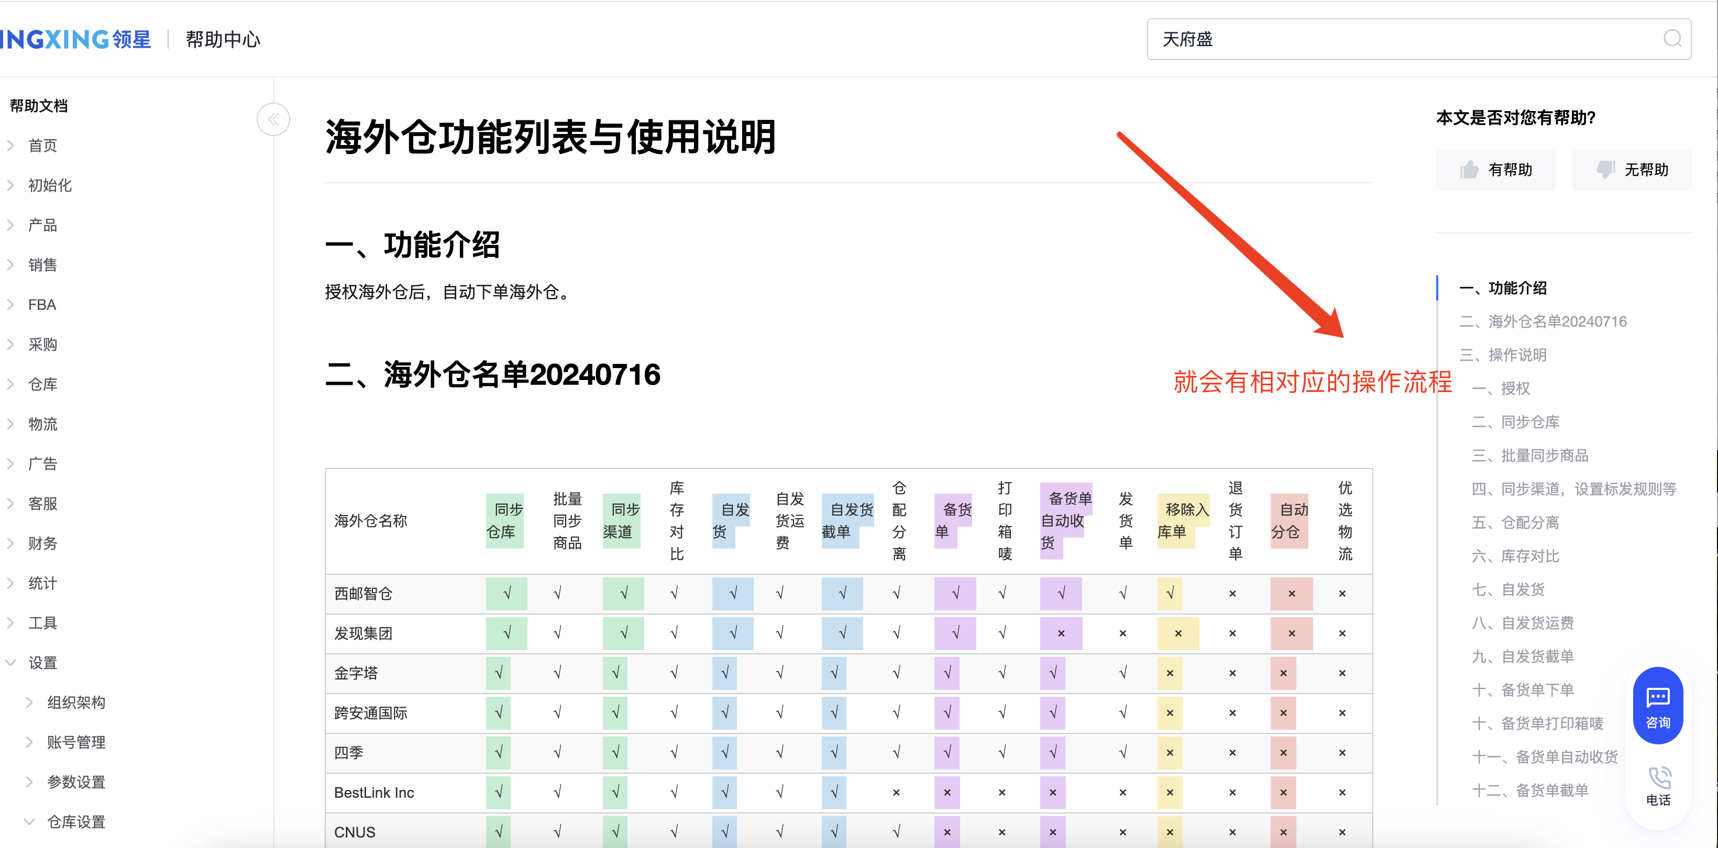This screenshot has height=848, width=1718.
Task: Open the 财务 sidebar menu
Action: click(42, 543)
